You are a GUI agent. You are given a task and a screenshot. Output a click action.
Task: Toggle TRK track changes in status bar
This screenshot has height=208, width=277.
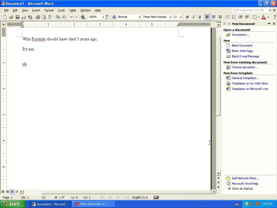tap(110, 197)
